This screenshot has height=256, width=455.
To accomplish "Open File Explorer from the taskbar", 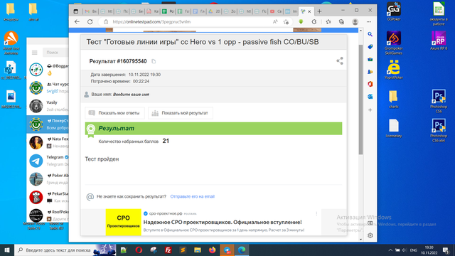I will pyautogui.click(x=198, y=250).
